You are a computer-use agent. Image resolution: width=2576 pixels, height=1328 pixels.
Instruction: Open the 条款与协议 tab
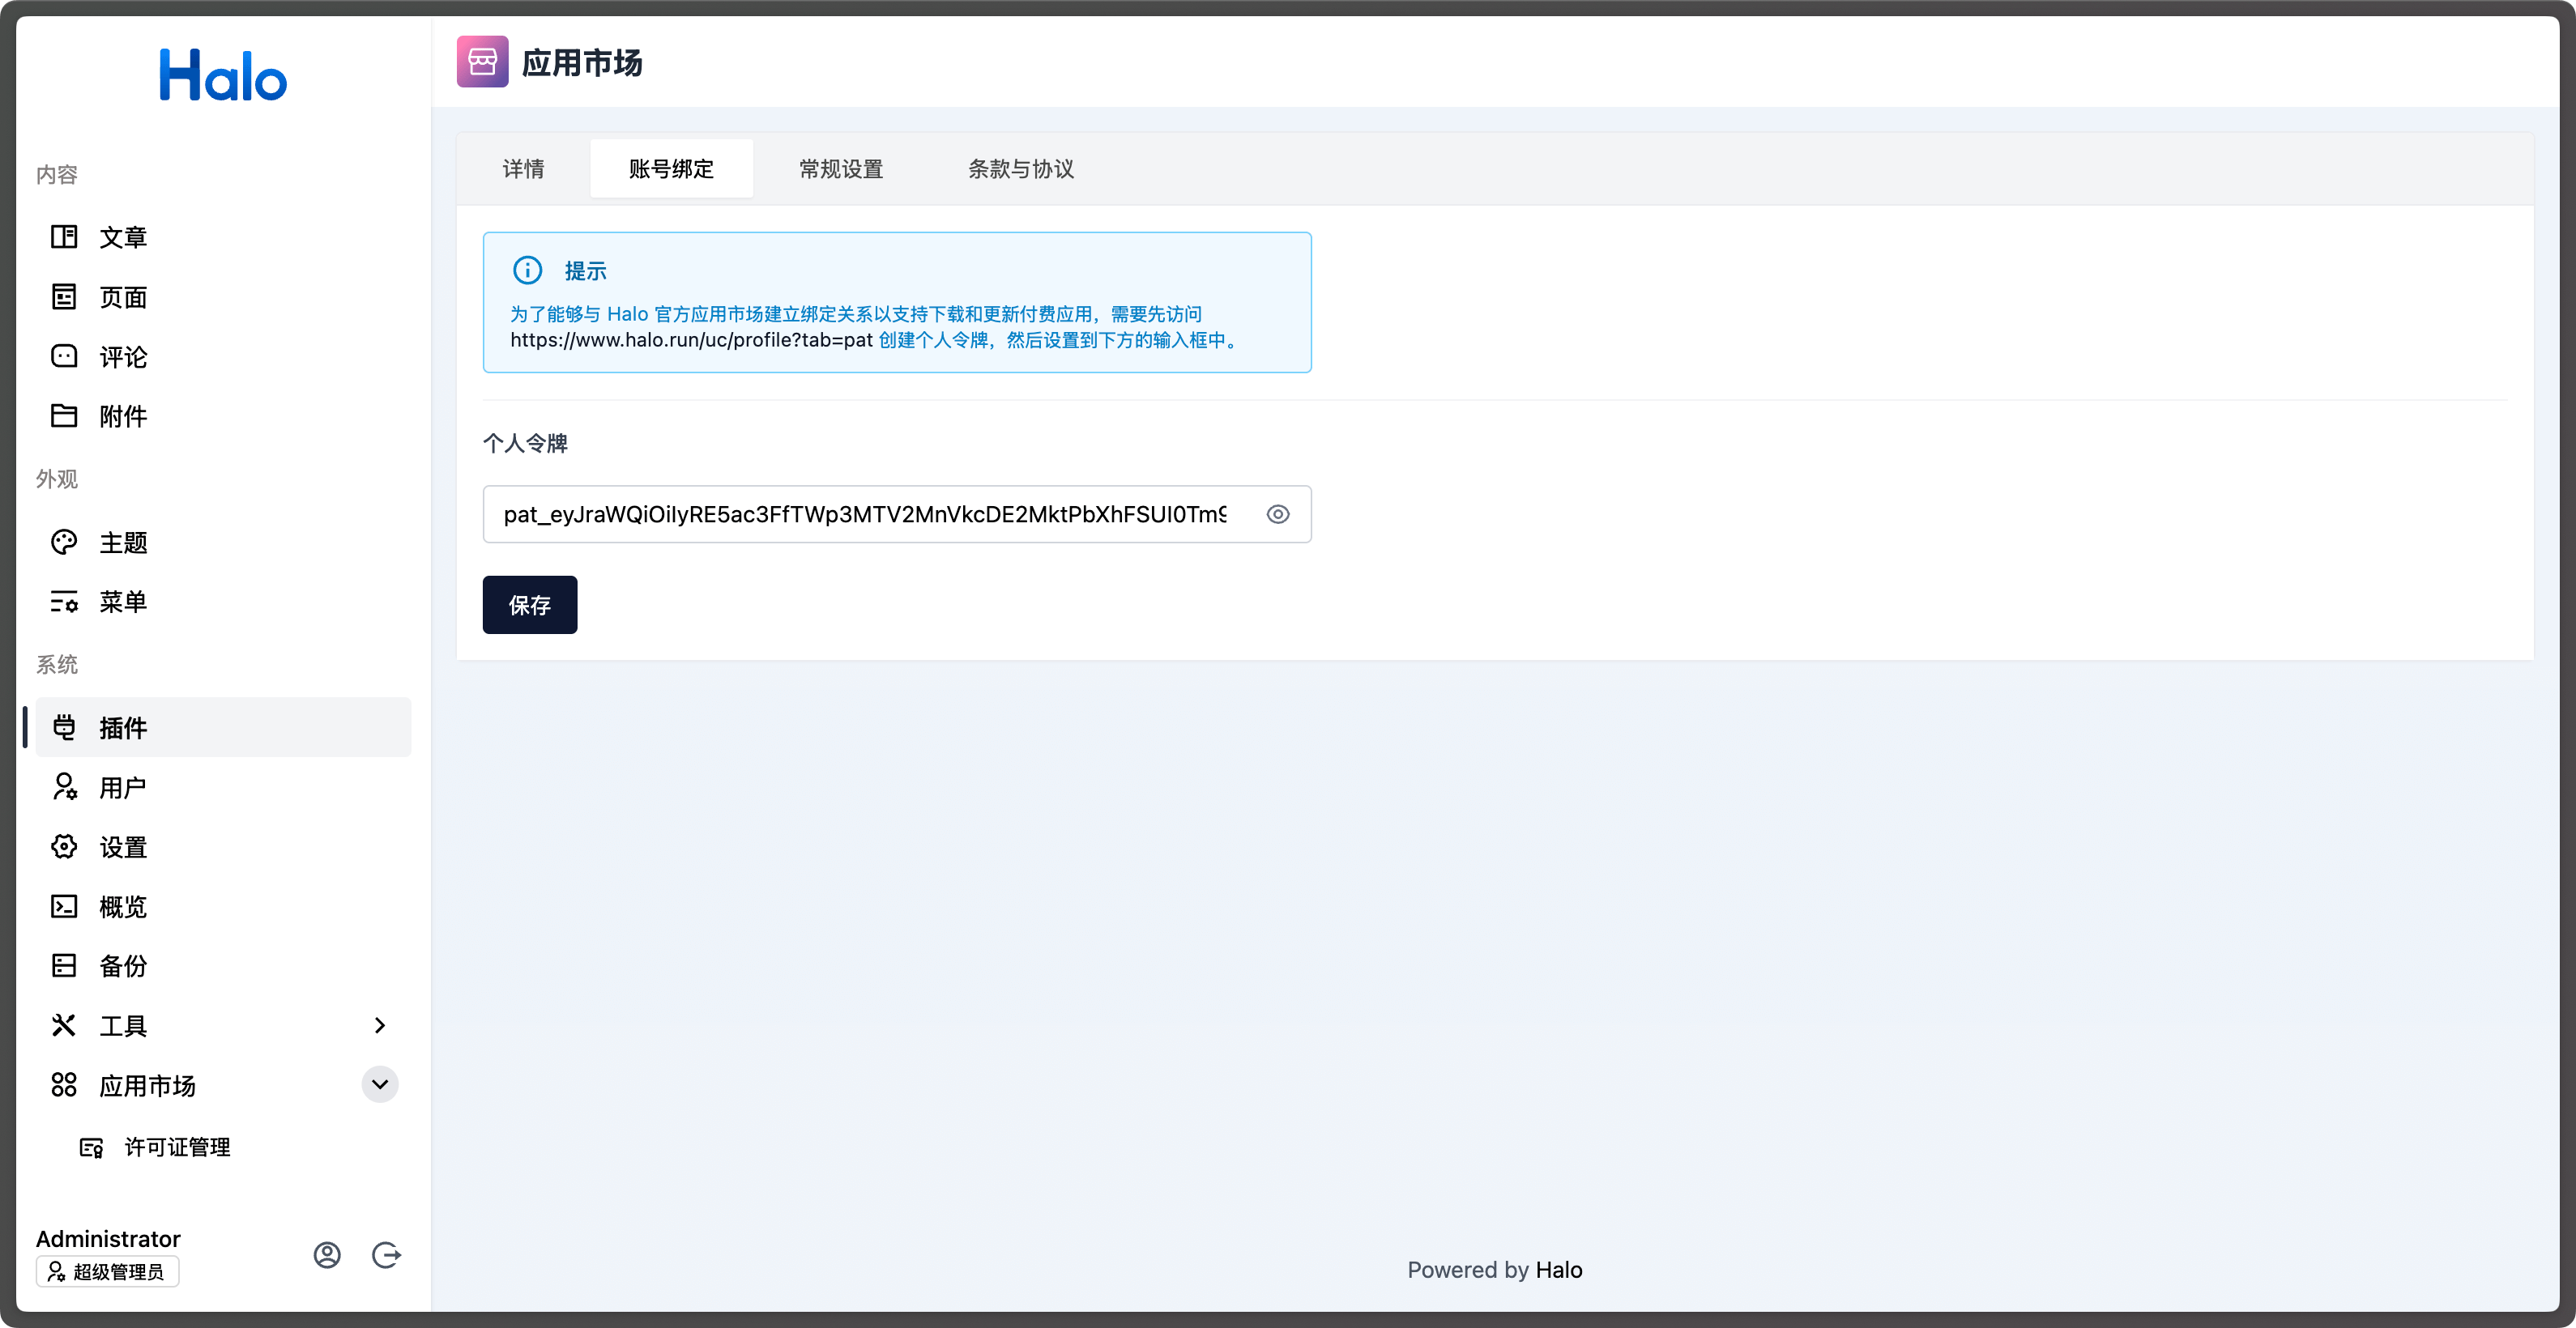click(1020, 169)
